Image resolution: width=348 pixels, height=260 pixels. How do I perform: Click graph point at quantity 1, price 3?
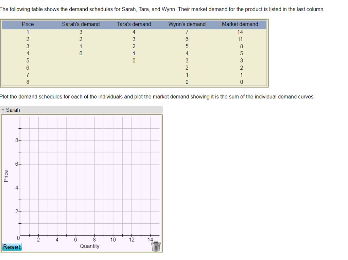tap(29, 200)
